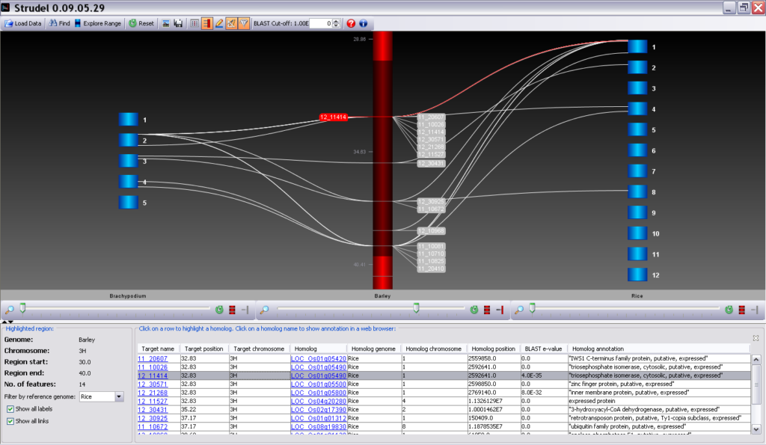766x445 pixels.
Task: Select the highlighted 12_11414 feature label
Action: coord(333,117)
